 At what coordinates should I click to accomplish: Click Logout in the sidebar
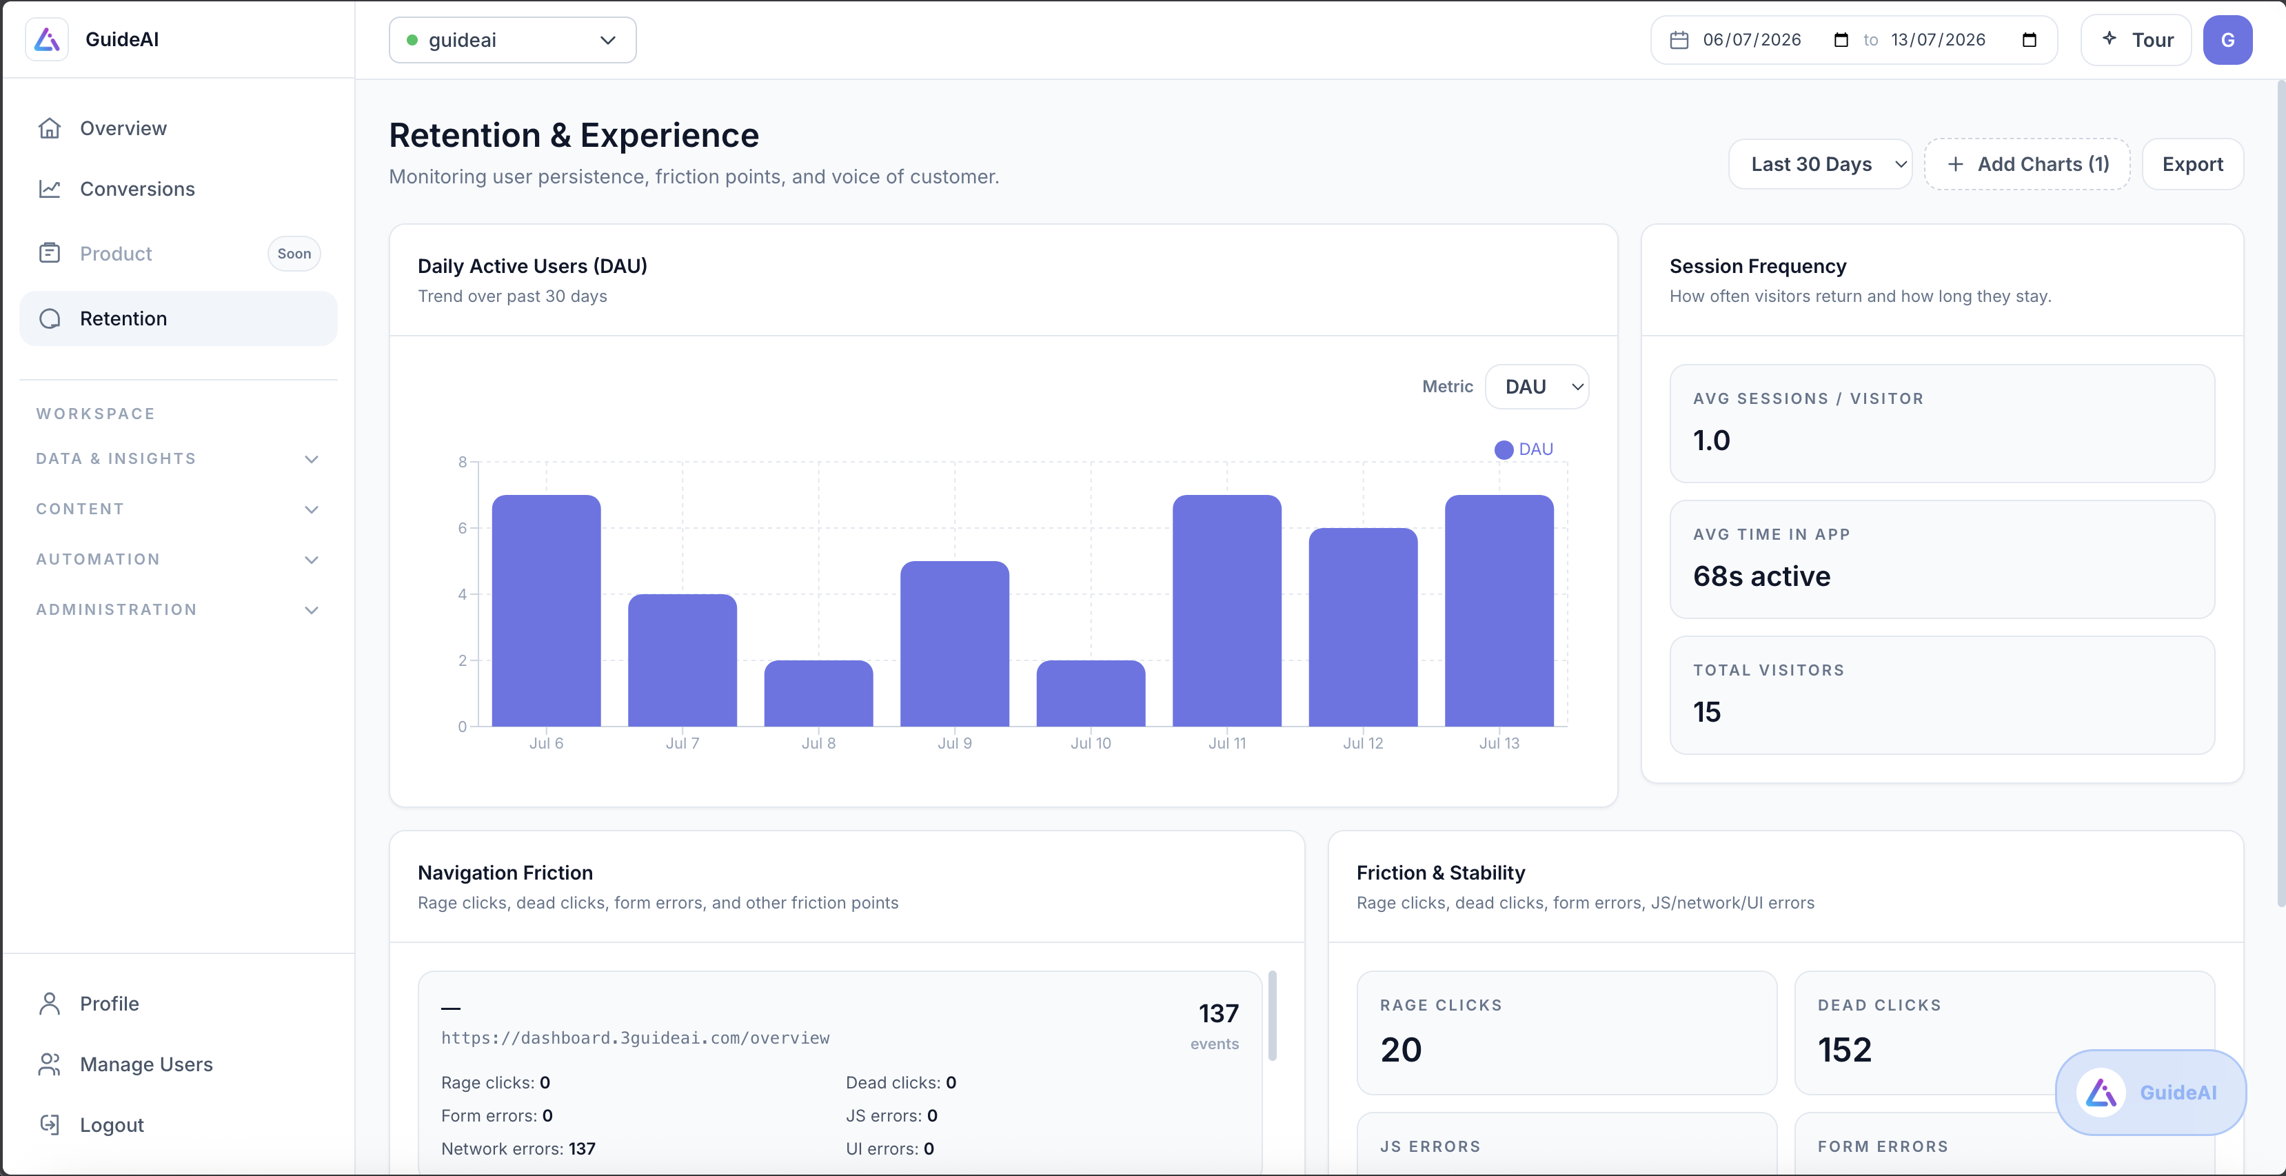point(177,1124)
